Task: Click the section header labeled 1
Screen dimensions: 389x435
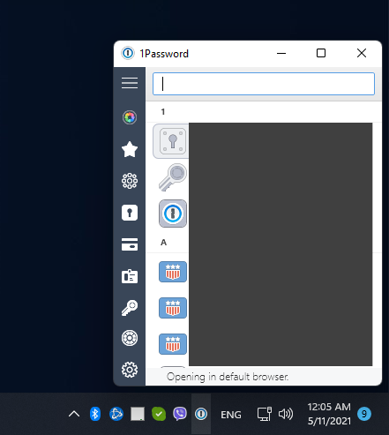Action: 163,112
